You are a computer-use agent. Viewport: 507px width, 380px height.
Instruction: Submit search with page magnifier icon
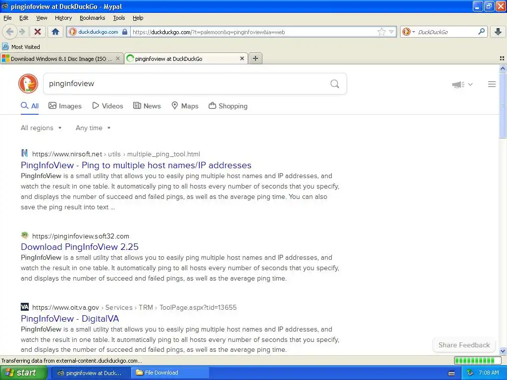click(335, 84)
